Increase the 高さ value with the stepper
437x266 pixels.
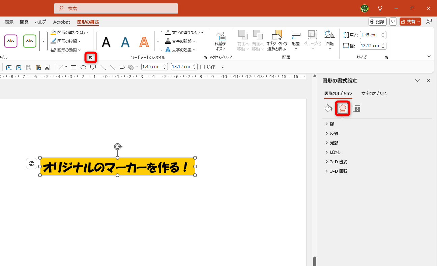(x=383, y=33)
